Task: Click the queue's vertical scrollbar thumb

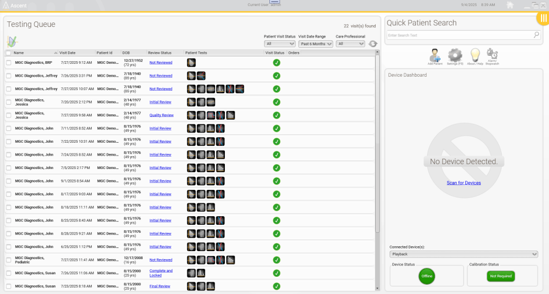Action: pos(377,143)
